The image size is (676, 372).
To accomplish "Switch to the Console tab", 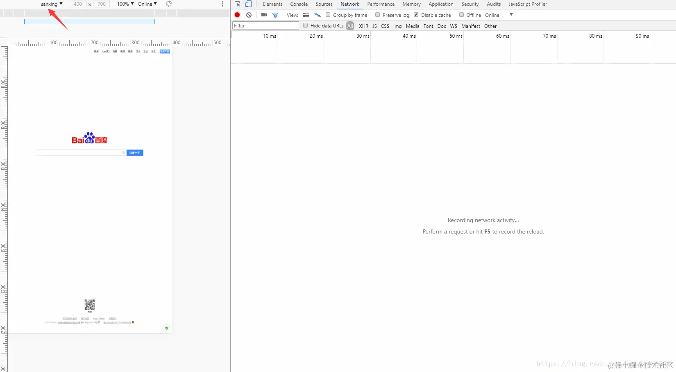I will 299,4.
